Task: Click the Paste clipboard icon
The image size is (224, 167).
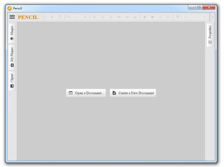Action: pos(60,17)
